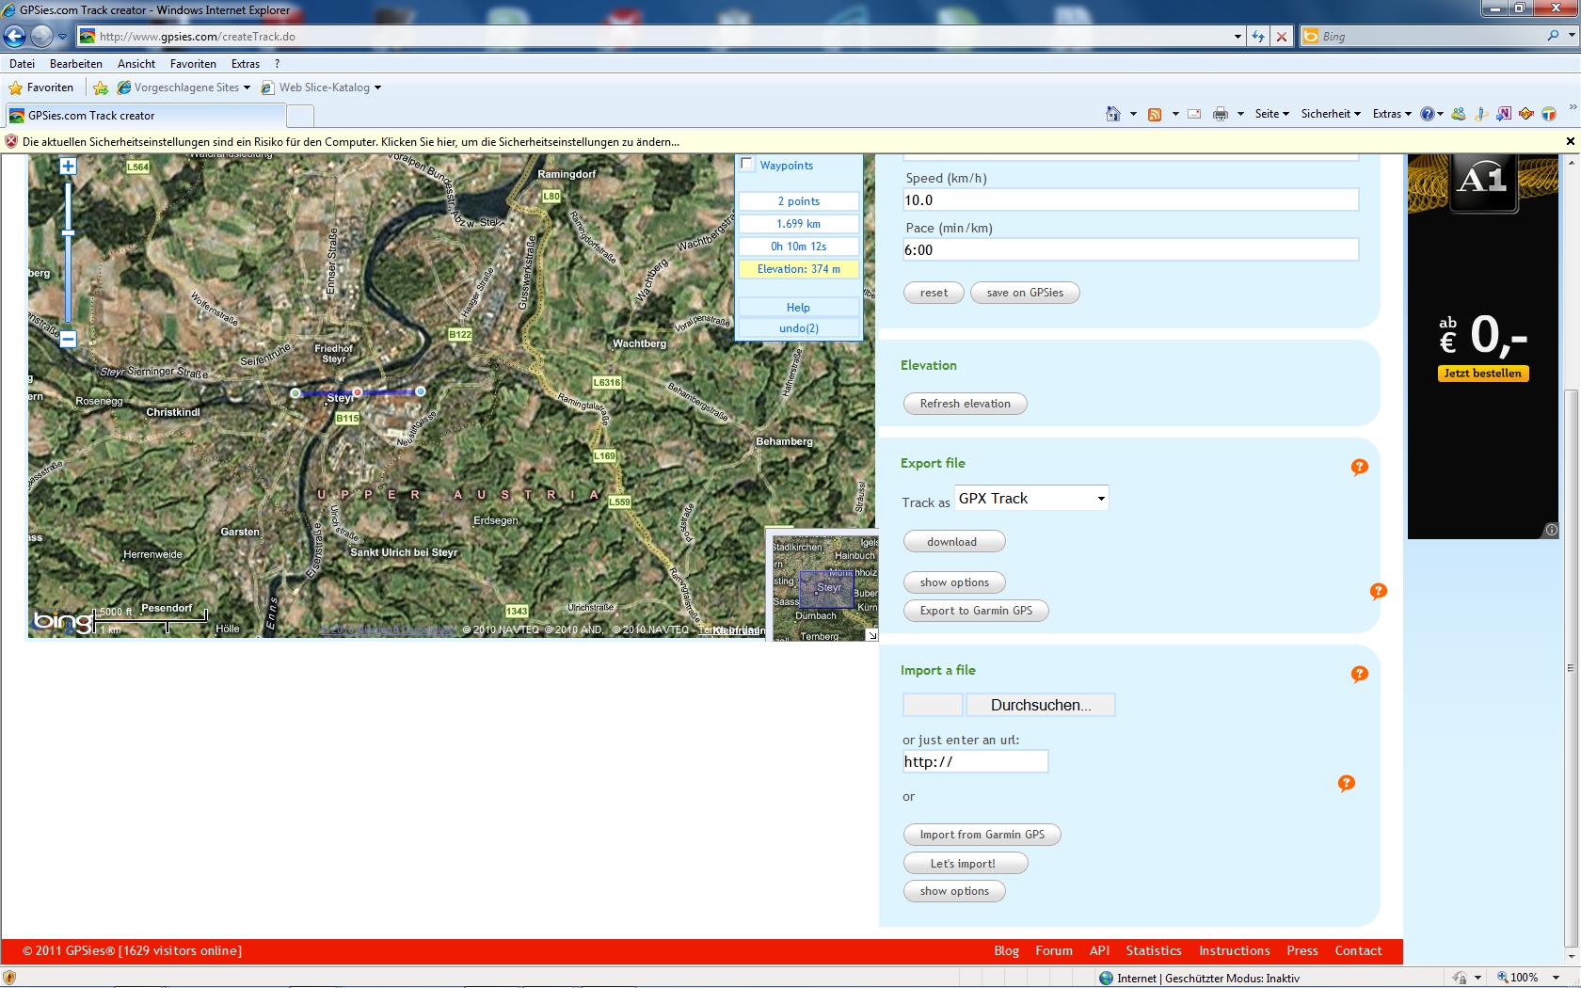Click the Help link on the map panel

pyautogui.click(x=799, y=308)
